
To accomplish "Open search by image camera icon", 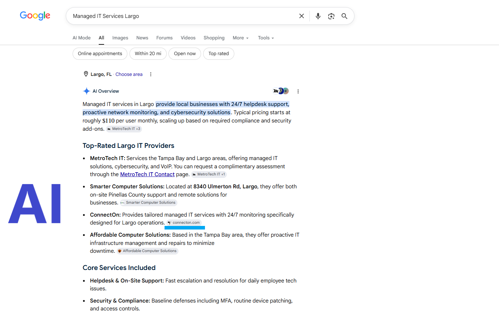I will tap(331, 16).
